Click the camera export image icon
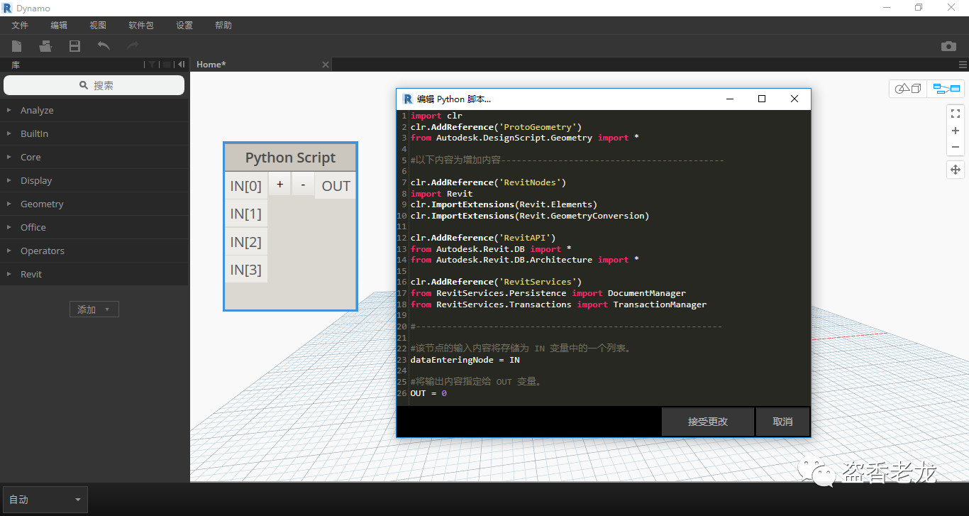The width and height of the screenshot is (969, 516). coord(948,46)
